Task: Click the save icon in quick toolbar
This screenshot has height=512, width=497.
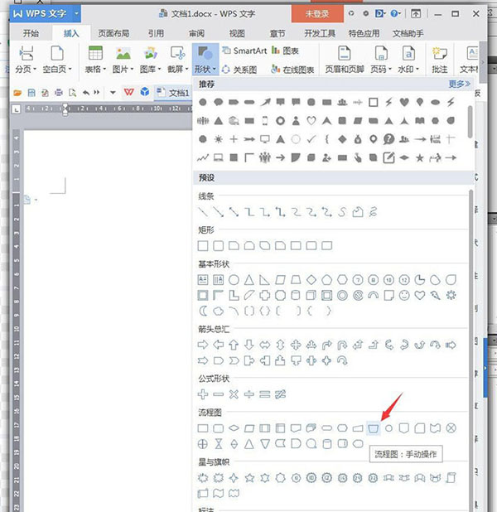Action: coord(31,93)
